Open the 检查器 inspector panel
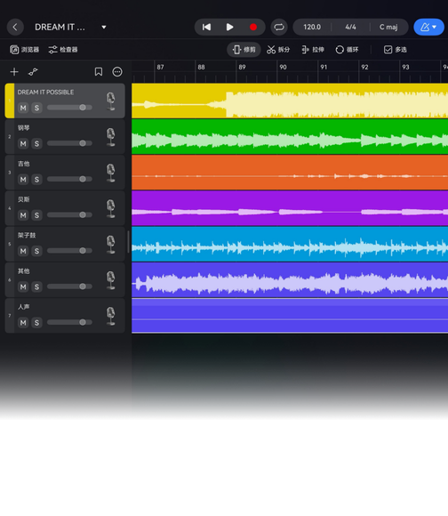 (63, 50)
